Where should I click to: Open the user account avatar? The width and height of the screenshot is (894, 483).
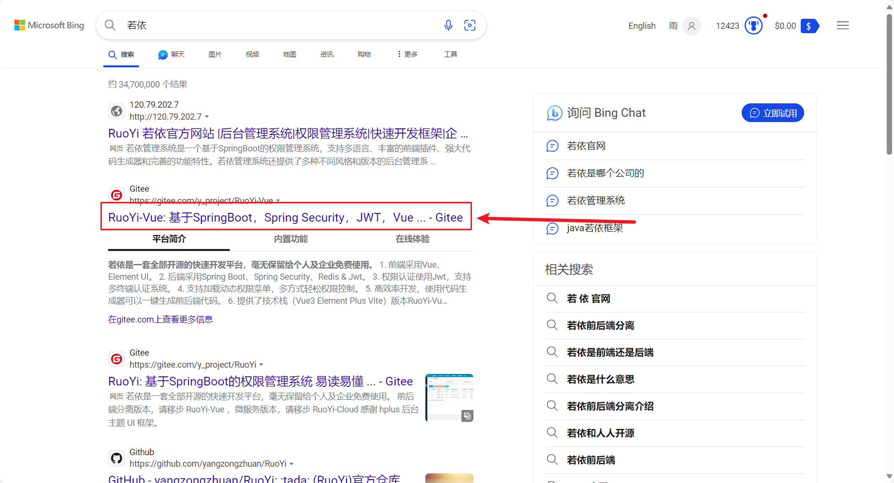click(692, 26)
